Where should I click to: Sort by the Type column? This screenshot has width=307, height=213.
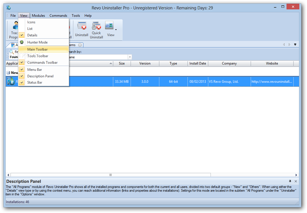[173, 63]
